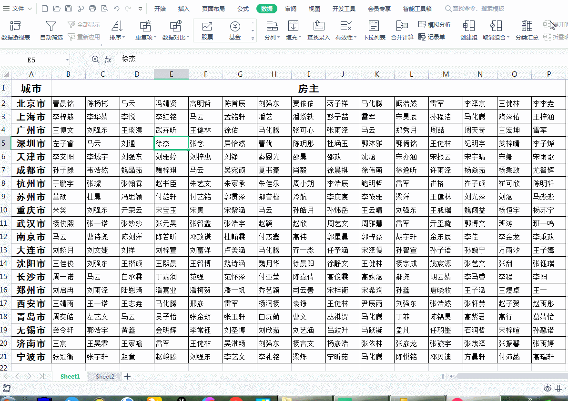
Task: Click the 查找命令 search command box
Action: point(475,9)
